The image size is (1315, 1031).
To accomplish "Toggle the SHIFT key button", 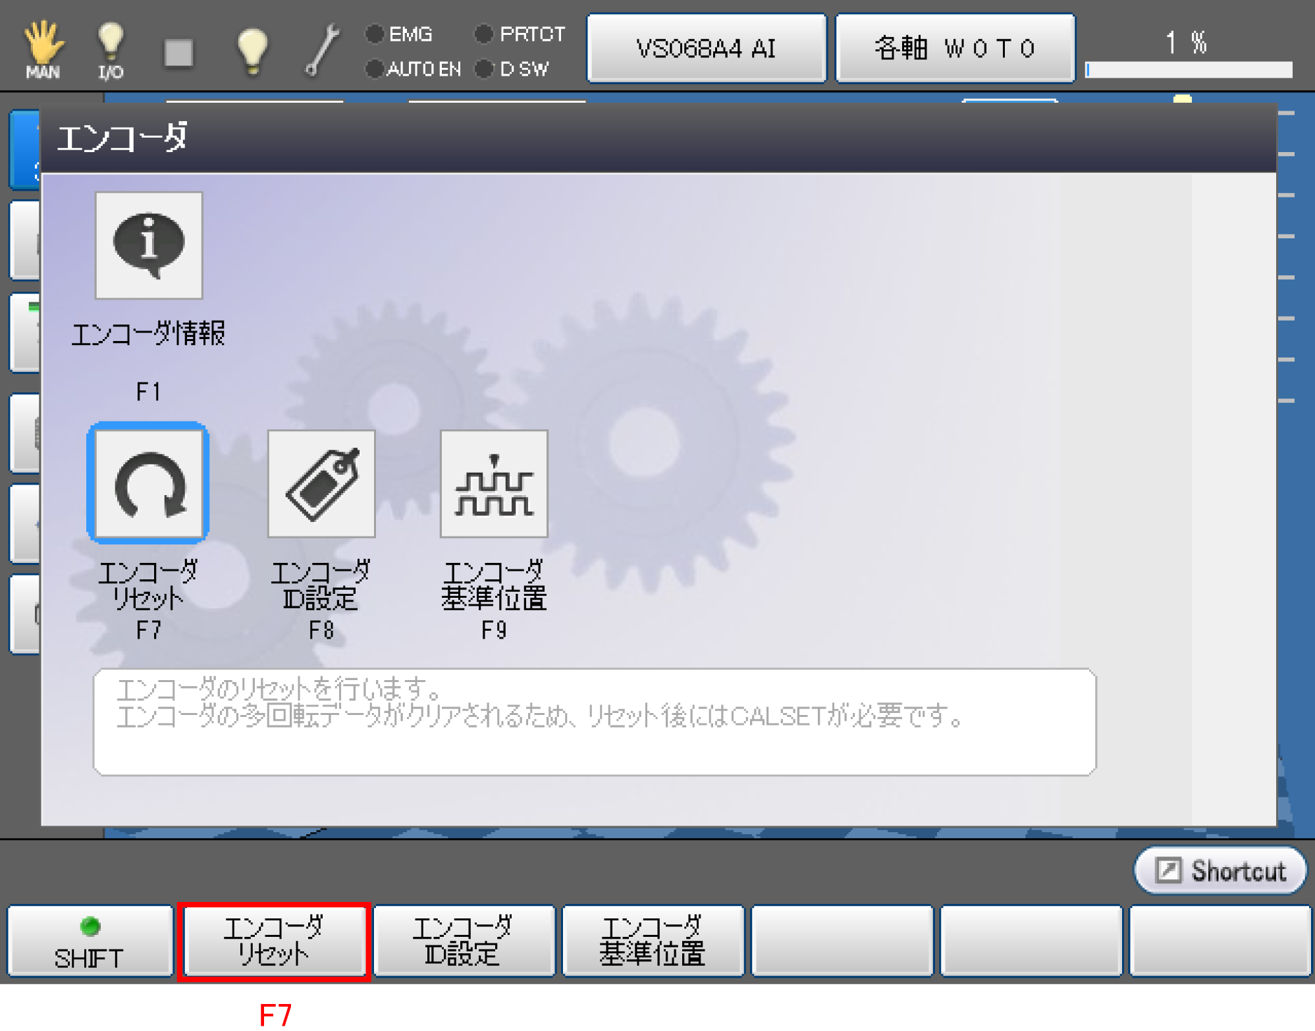I will pyautogui.click(x=90, y=941).
